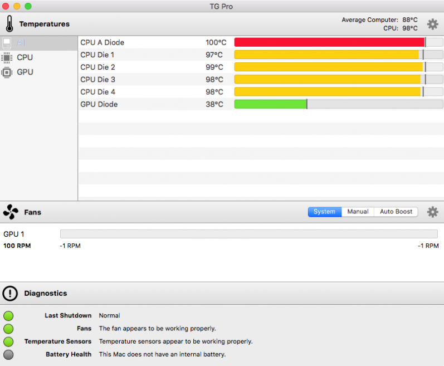The width and height of the screenshot is (444, 366).
Task: Select the GPU label in the sidebar
Action: pos(25,72)
